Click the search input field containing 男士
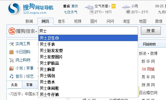Screen dimensions: 166x100 [88, 31]
